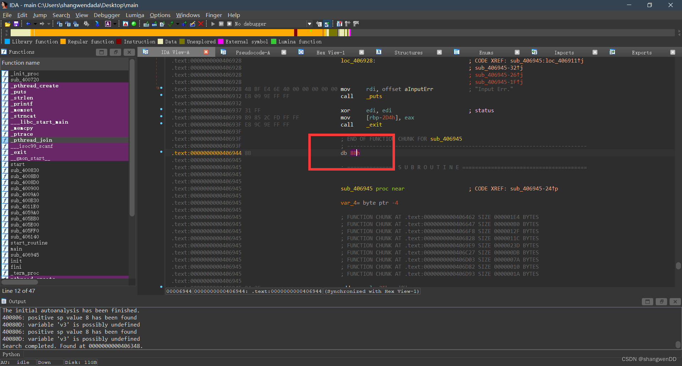Start the debugger with the play icon
Image resolution: width=682 pixels, height=366 pixels.
pos(213,24)
